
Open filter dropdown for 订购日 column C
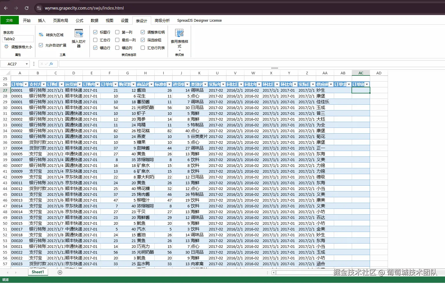(62, 84)
